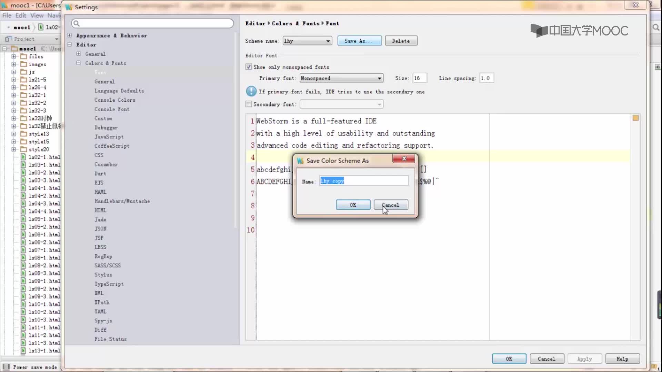Image resolution: width=662 pixels, height=372 pixels.
Task: Toggle Show only monospaced fonts checkbox
Action: (249, 67)
